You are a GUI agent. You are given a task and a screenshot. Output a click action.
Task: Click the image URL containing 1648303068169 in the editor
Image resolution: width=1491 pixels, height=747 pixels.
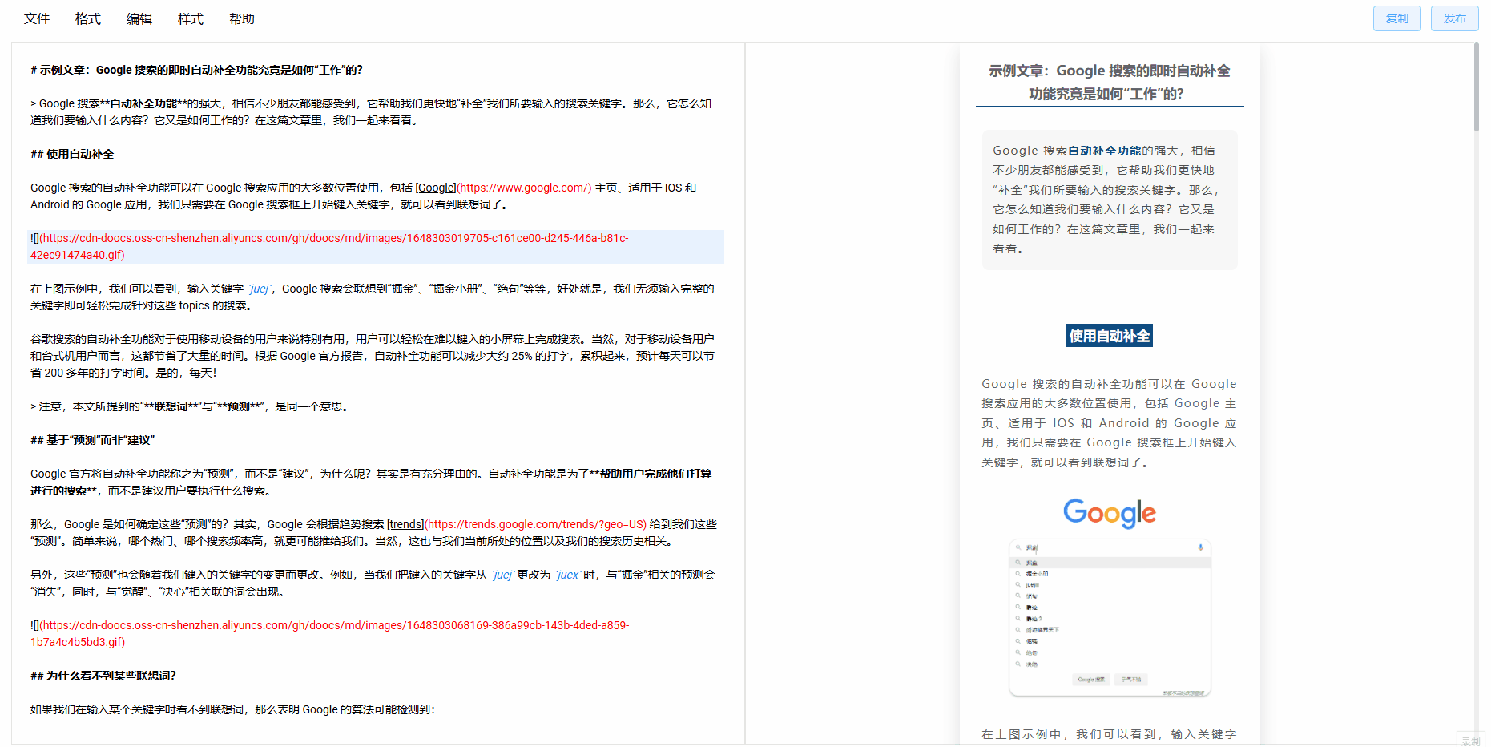coord(330,634)
